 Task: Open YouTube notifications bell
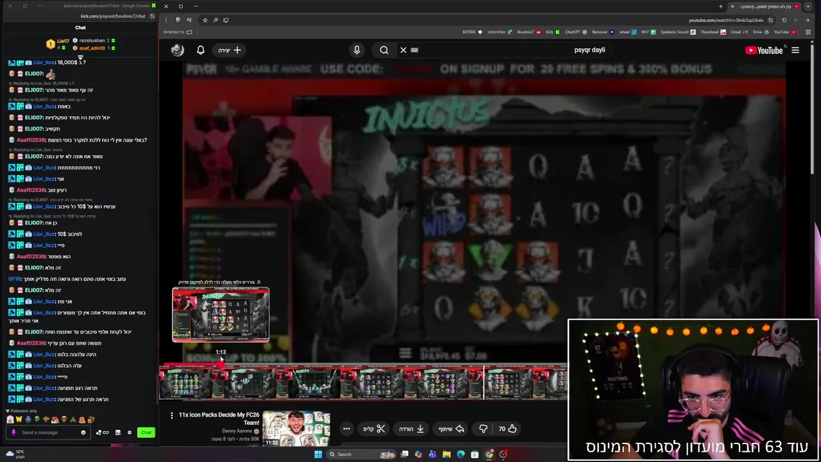pyautogui.click(x=201, y=50)
